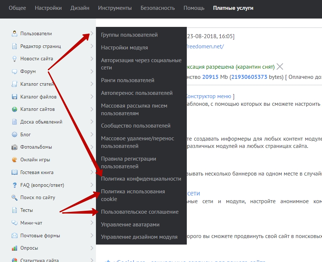Open the Платные услуги menu
This screenshot has height=262, width=322.
tap(233, 8)
